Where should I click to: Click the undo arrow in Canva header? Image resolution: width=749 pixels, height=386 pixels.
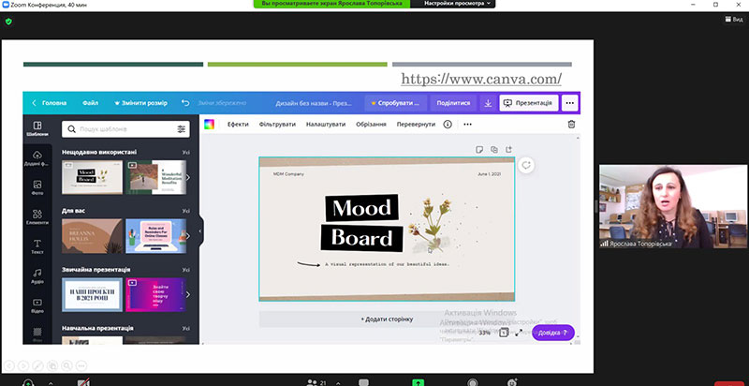point(185,103)
